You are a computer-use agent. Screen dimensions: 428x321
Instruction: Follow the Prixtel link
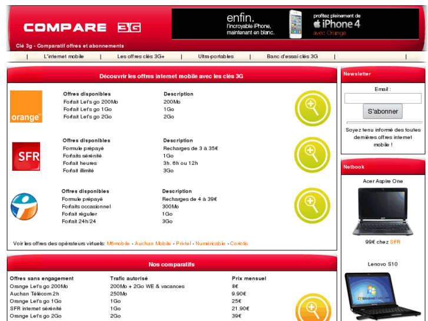point(184,243)
